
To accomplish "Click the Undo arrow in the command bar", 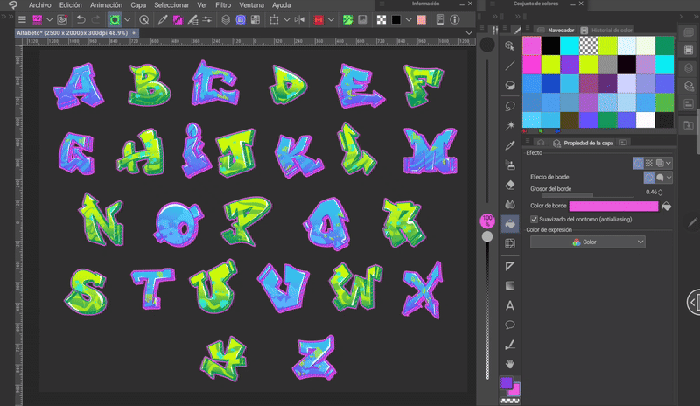I will [x=80, y=19].
